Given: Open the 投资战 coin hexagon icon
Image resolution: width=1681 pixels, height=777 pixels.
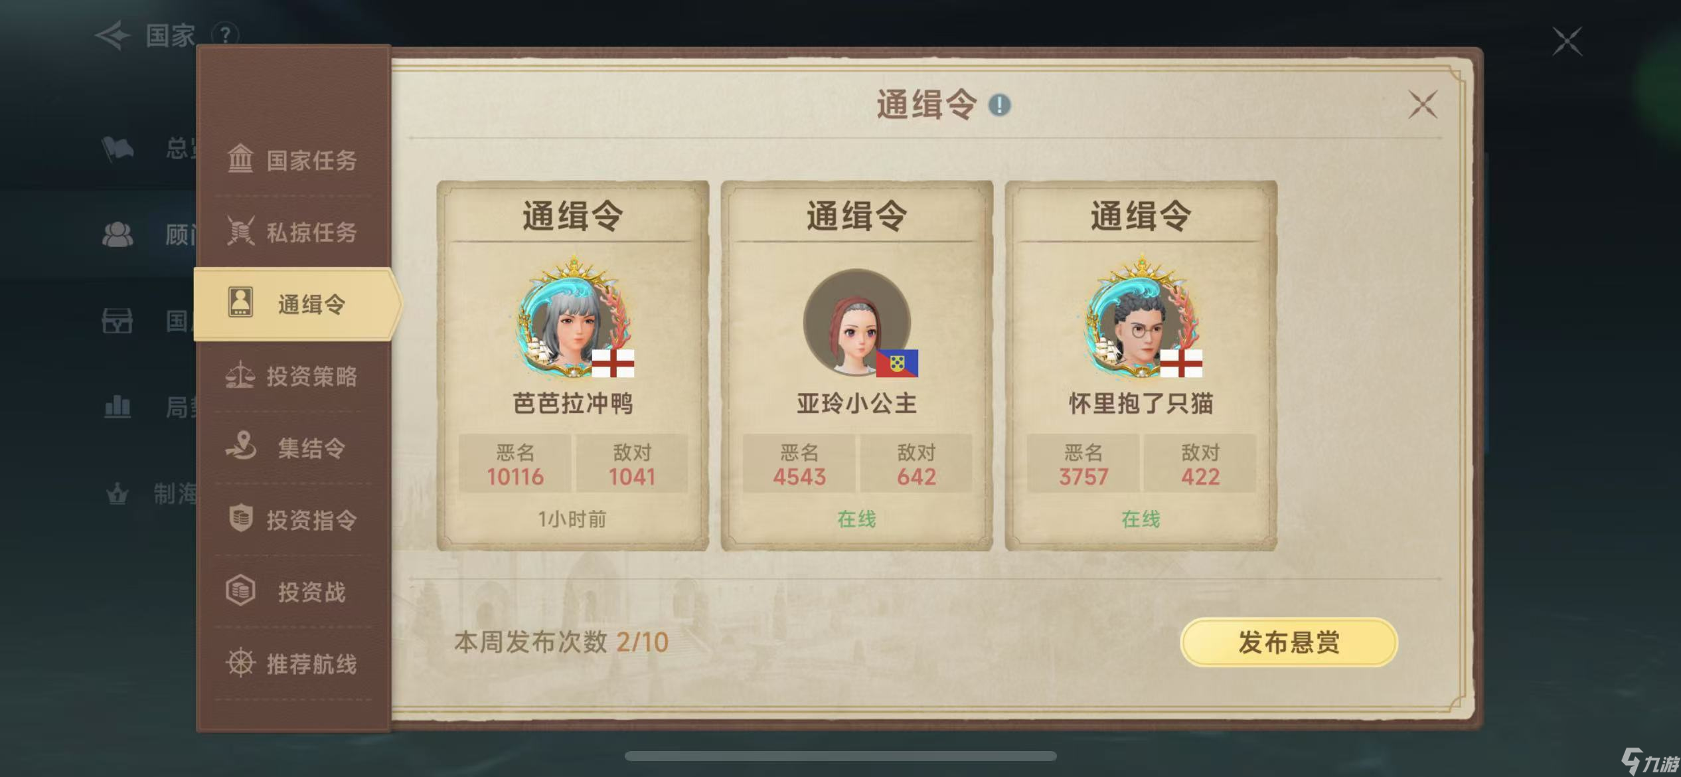Looking at the screenshot, I should 240,590.
